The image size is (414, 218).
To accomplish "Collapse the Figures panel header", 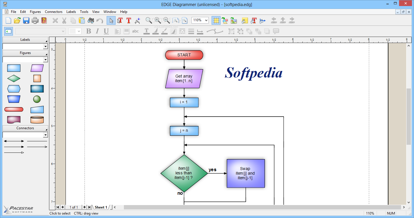I will 25,53.
